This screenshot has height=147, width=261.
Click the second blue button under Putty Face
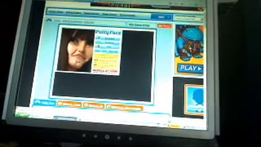coord(108,43)
